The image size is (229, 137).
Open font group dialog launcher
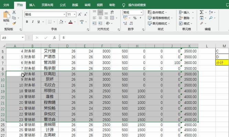(88, 30)
